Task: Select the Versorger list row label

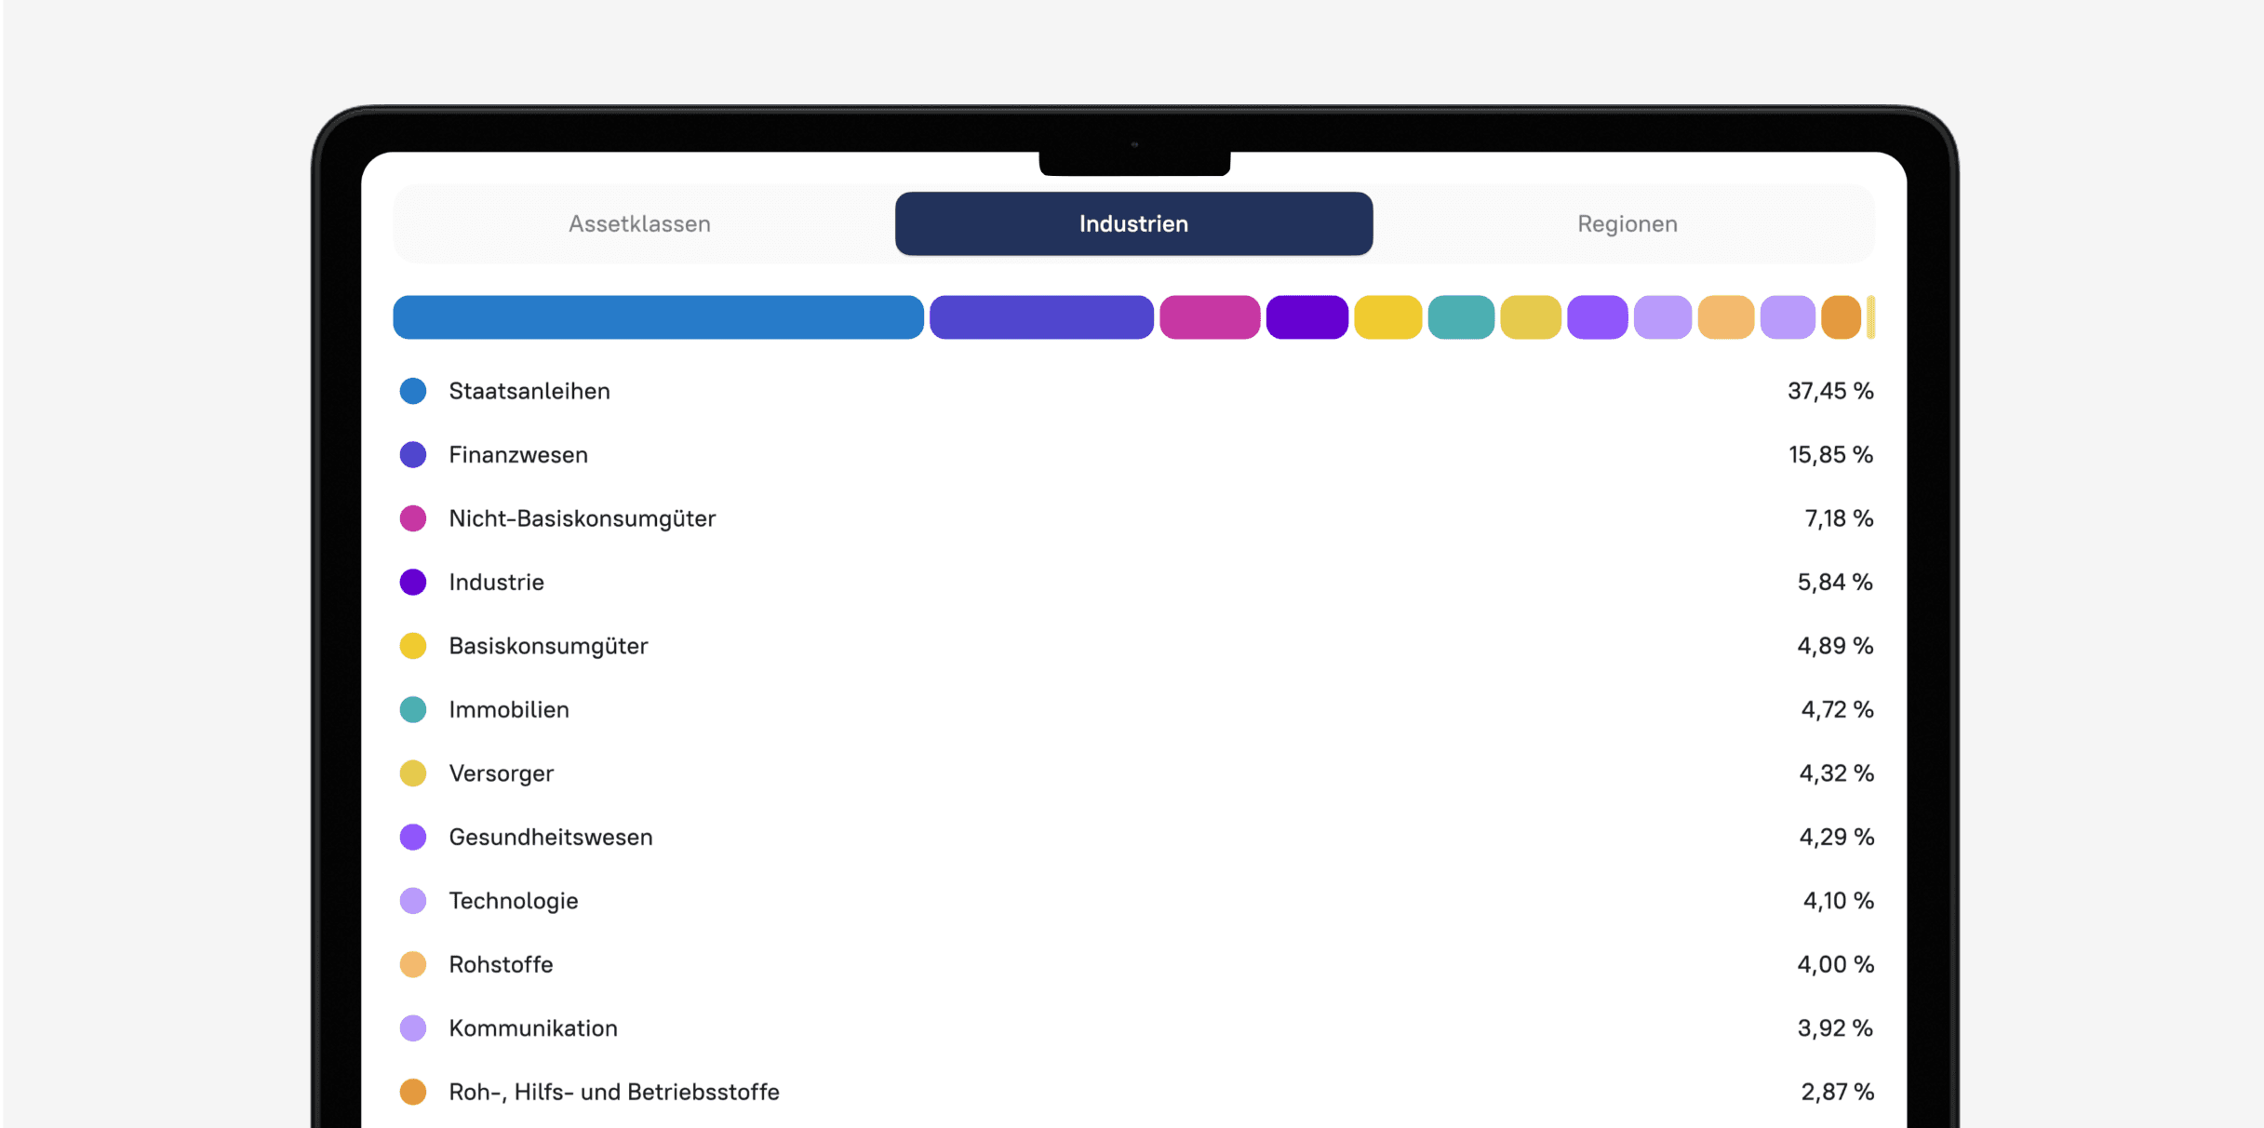Action: (x=501, y=773)
